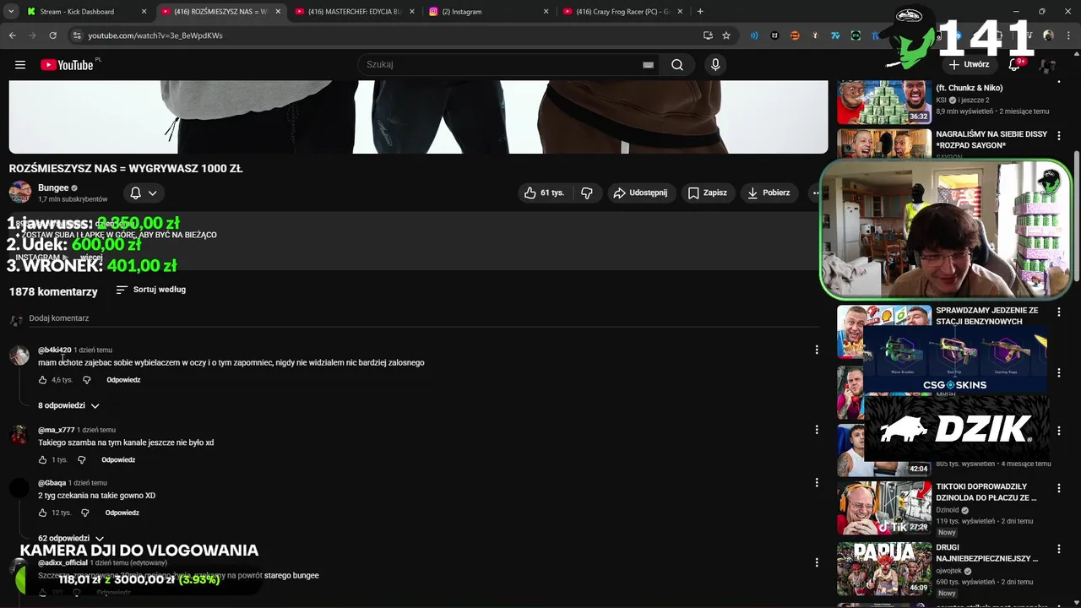Open options menu for ma_x777's comment

click(816, 430)
